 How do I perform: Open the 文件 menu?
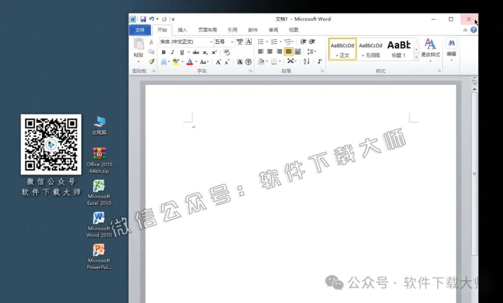coord(140,29)
